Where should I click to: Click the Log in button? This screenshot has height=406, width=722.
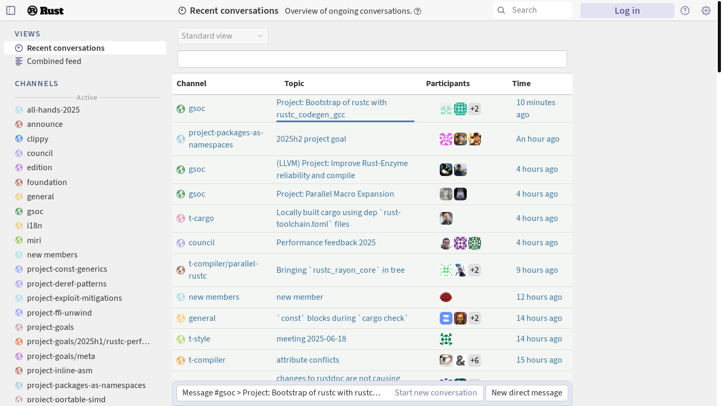627,11
